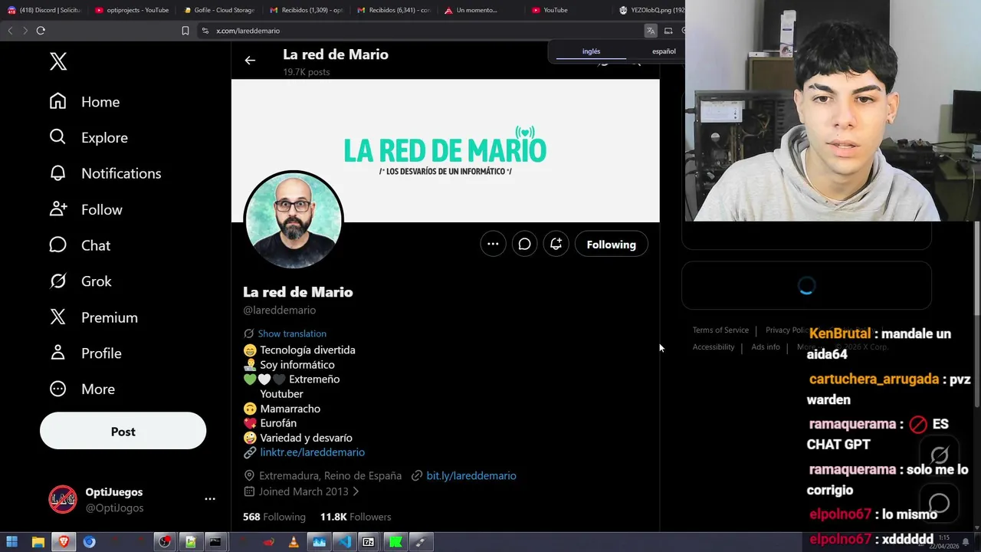This screenshot has width=981, height=552.
Task: Click Show translation for the bio
Action: [292, 333]
